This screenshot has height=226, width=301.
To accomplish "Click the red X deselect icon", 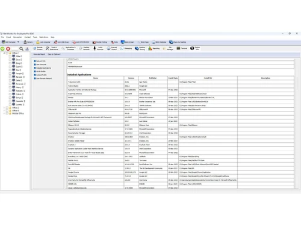I will tap(8, 49).
